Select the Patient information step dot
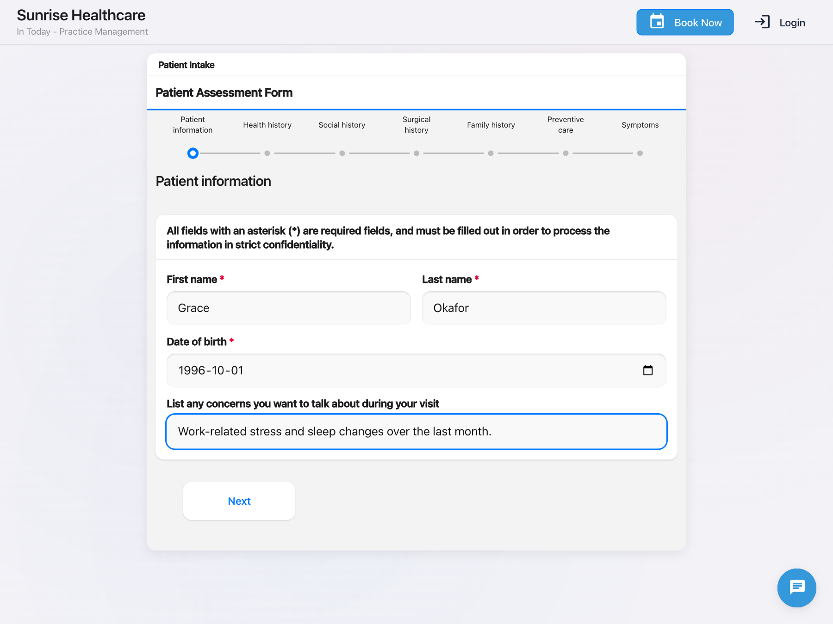Screen dimensions: 833x624 pyautogui.click(x=193, y=153)
